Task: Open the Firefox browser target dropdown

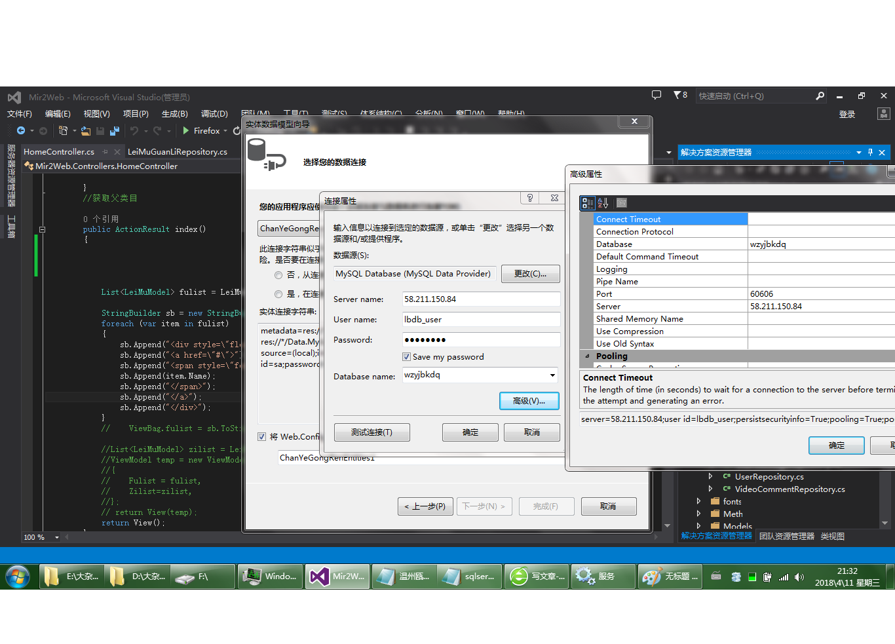Action: click(225, 131)
